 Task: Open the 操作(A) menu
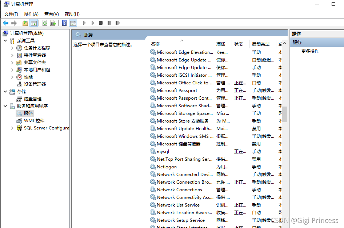click(31, 14)
